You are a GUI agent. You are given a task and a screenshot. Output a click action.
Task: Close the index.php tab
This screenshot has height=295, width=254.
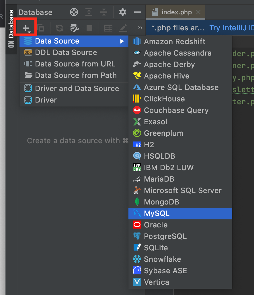pyautogui.click(x=198, y=12)
